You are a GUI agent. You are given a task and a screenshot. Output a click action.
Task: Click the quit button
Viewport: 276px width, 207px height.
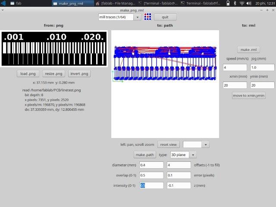point(165,17)
